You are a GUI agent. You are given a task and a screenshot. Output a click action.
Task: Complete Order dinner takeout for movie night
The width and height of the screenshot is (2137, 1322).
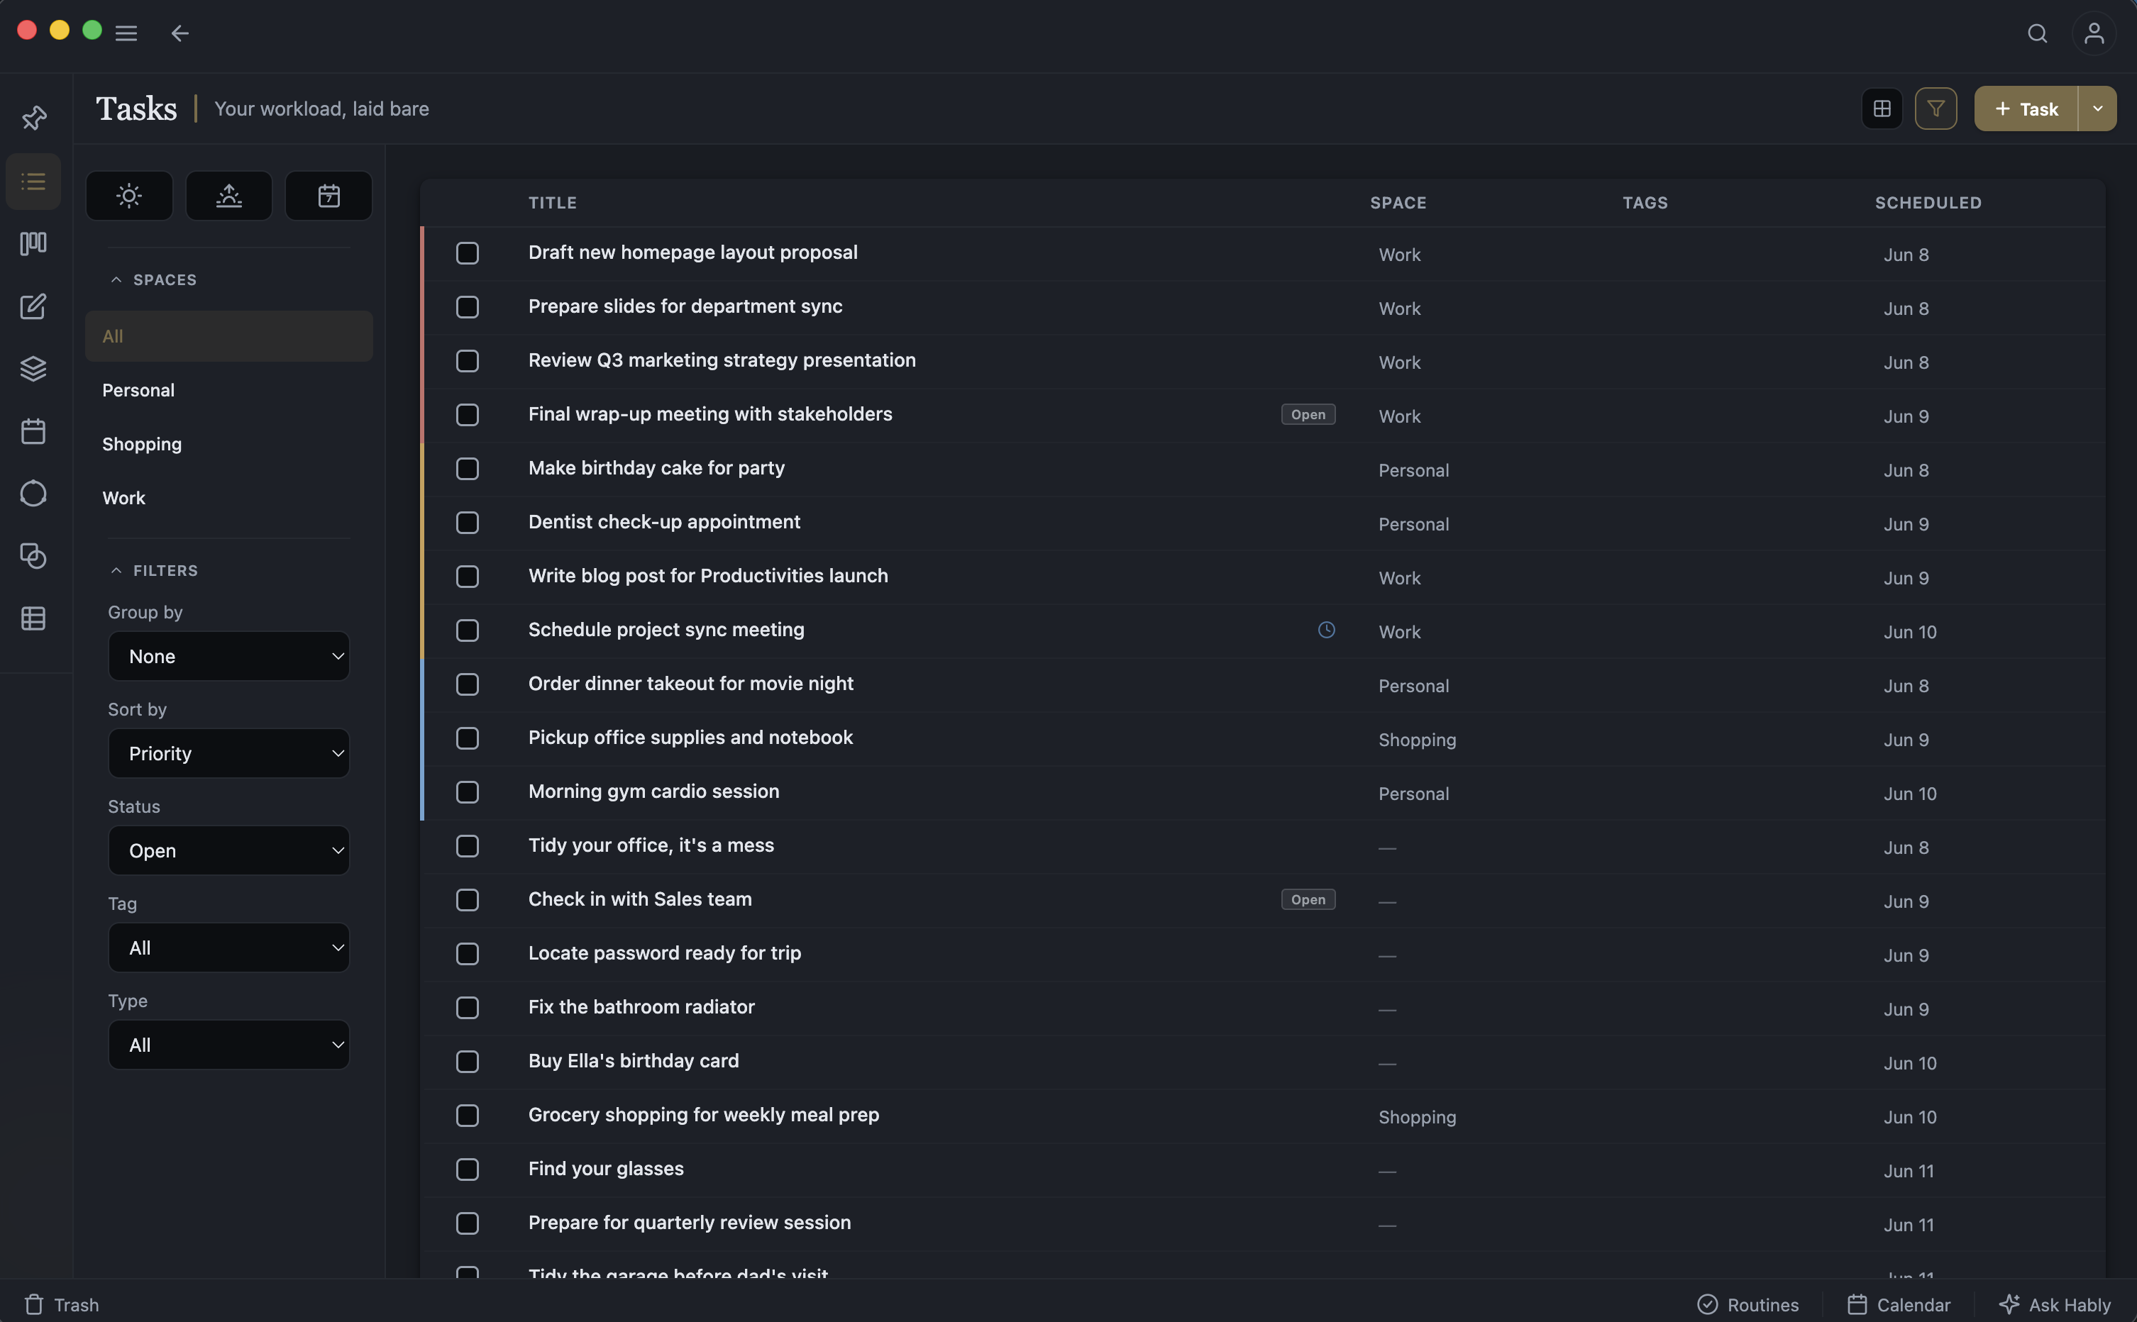click(x=468, y=684)
